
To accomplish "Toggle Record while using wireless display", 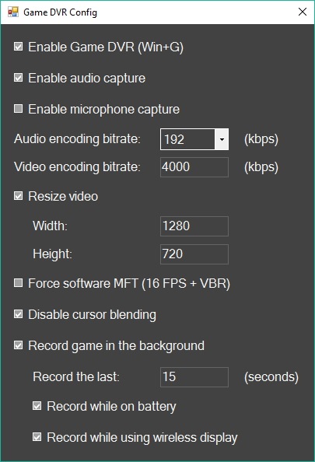I will [x=37, y=437].
